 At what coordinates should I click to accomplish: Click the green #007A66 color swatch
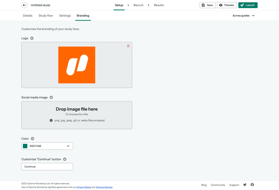point(25,146)
